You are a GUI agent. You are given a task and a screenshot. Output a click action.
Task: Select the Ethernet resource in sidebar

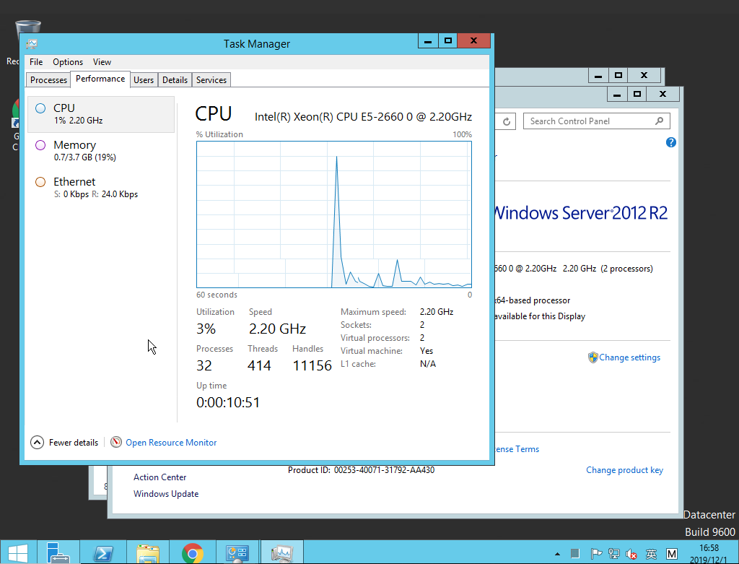pyautogui.click(x=101, y=187)
